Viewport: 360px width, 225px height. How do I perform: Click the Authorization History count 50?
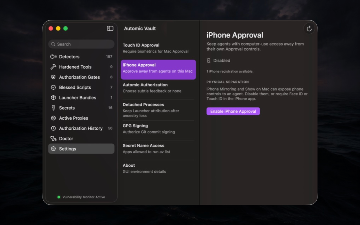pyautogui.click(x=110, y=128)
